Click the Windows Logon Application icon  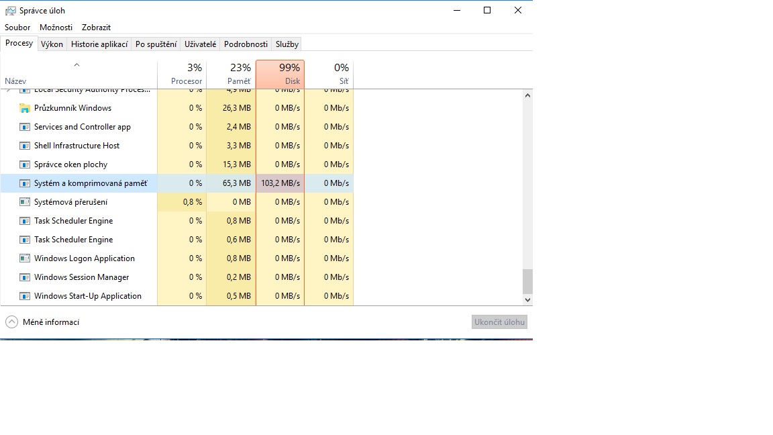point(25,258)
